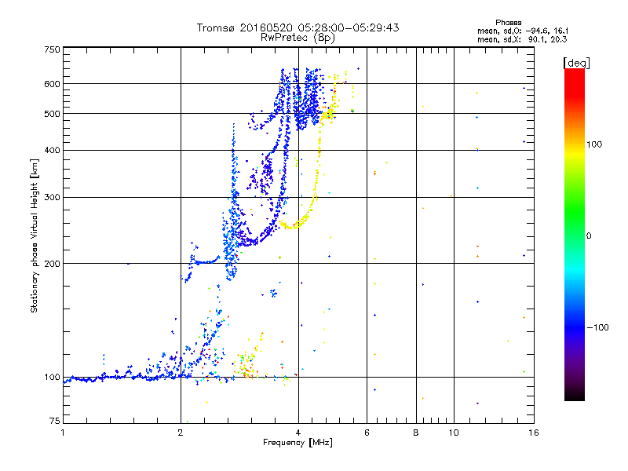Click the y-axis tick label '500'

coord(52,114)
